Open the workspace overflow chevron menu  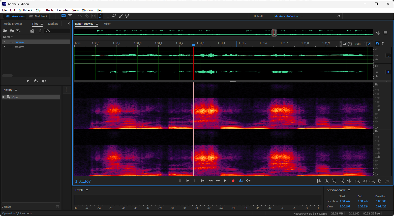[339, 16]
